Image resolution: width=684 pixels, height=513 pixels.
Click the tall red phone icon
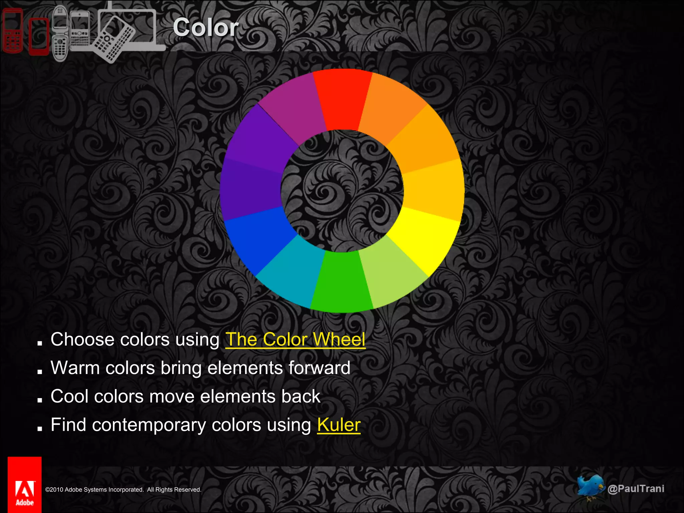(x=13, y=31)
